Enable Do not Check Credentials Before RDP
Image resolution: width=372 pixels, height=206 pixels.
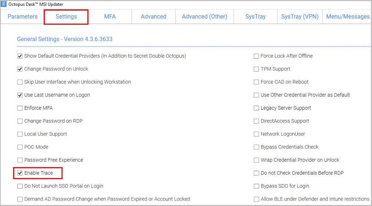[256, 173]
